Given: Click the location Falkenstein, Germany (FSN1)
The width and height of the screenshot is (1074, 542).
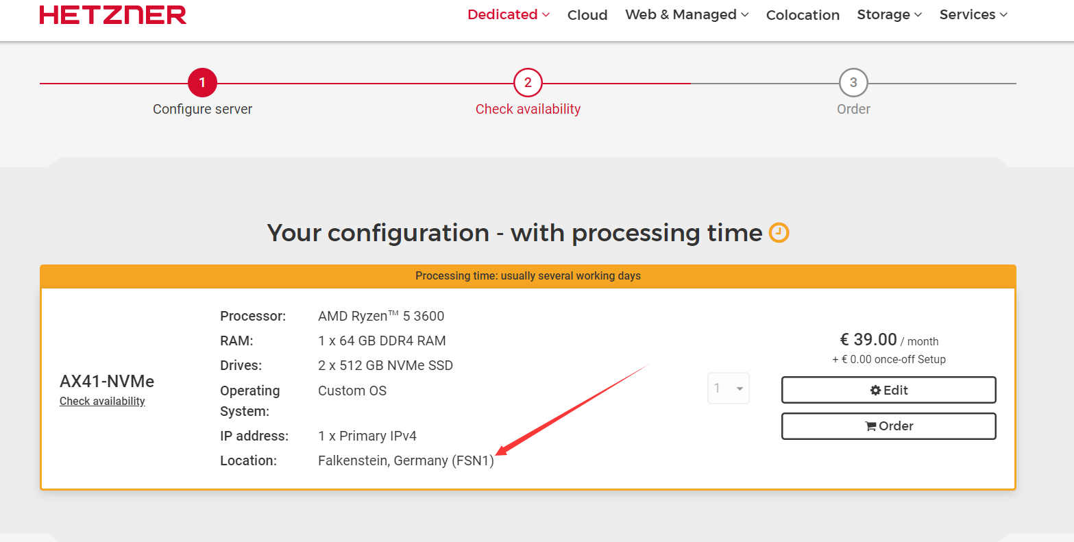Looking at the screenshot, I should 406,460.
